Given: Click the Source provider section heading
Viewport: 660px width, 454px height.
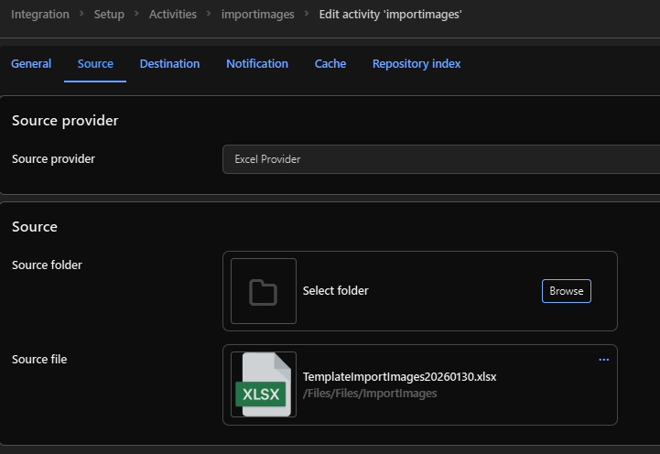Looking at the screenshot, I should tap(65, 121).
